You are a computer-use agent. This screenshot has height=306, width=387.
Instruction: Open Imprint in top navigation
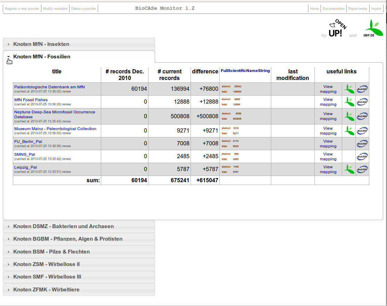[376, 9]
